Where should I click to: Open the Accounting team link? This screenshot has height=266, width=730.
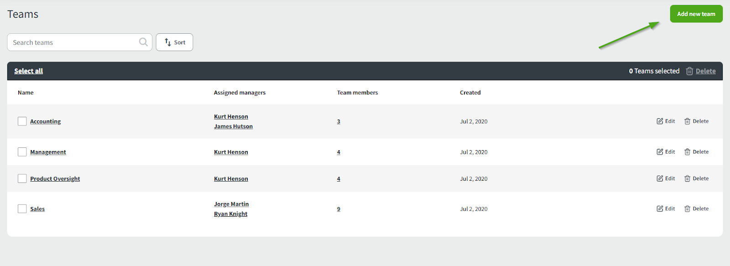point(45,121)
